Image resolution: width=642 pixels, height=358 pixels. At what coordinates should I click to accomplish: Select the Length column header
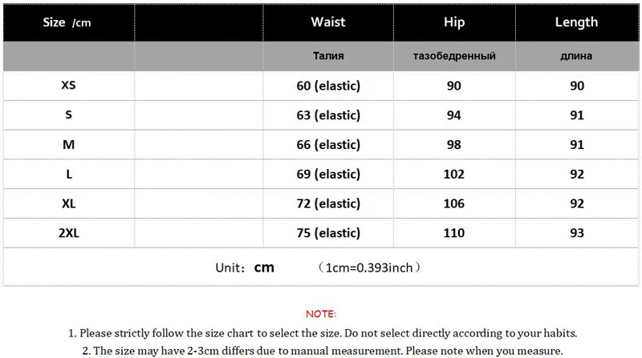point(577,22)
